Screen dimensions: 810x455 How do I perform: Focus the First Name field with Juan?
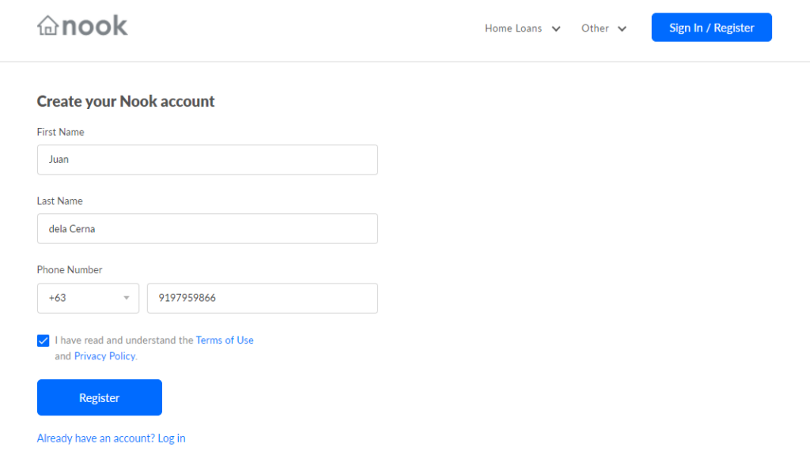point(207,160)
